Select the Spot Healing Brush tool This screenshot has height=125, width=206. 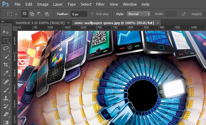6,82
